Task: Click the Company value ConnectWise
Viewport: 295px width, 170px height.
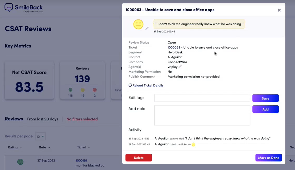Action: [177, 62]
